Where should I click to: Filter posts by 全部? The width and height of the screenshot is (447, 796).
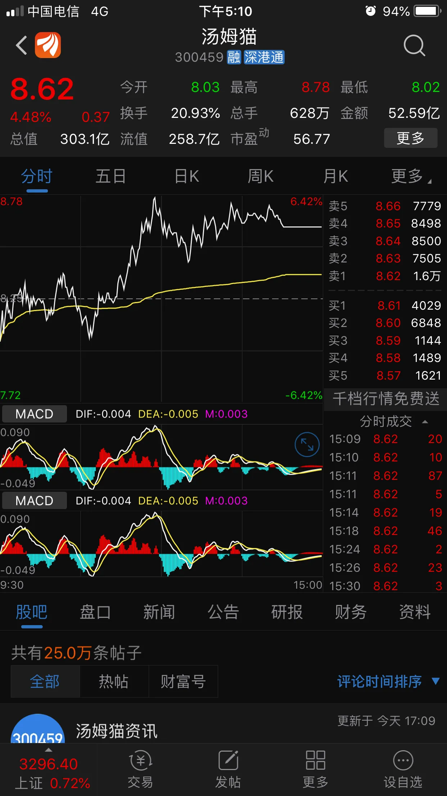45,681
